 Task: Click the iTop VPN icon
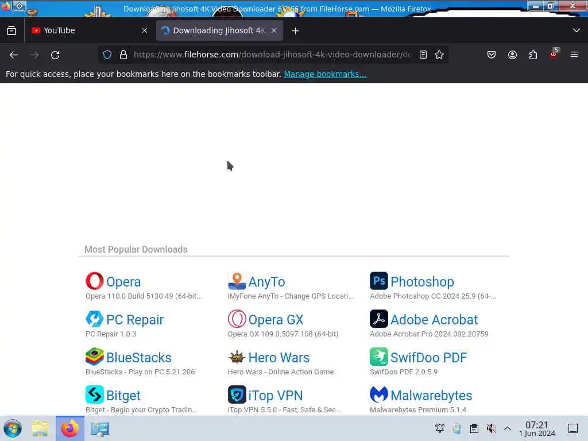[x=237, y=394]
